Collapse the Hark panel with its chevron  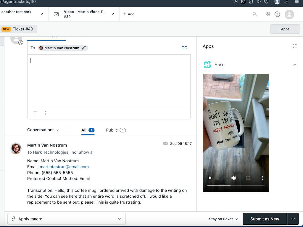(295, 65)
